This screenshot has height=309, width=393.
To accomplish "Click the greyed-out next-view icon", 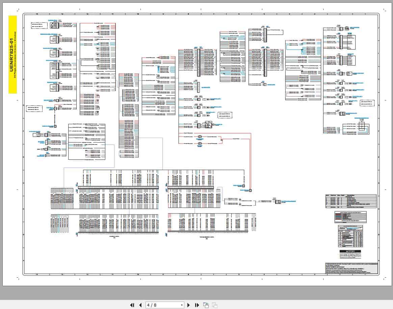I will click(214, 305).
